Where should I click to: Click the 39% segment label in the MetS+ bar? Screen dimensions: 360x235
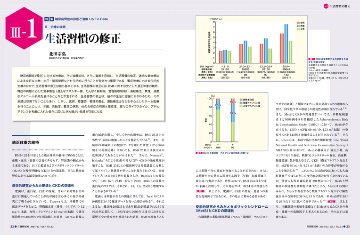pyautogui.click(x=233, y=113)
